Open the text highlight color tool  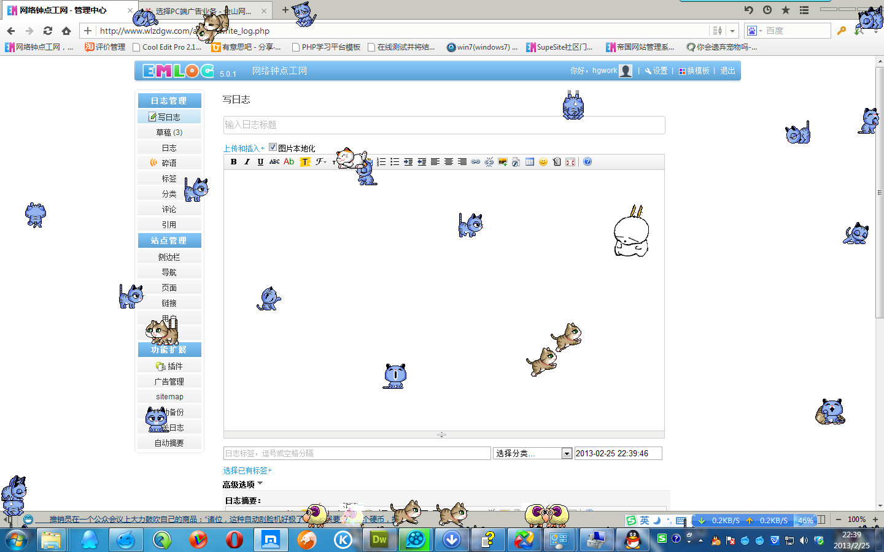point(305,162)
